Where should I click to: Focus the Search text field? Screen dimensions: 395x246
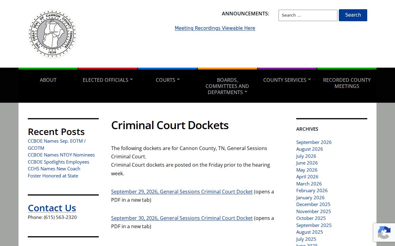[x=308, y=15]
